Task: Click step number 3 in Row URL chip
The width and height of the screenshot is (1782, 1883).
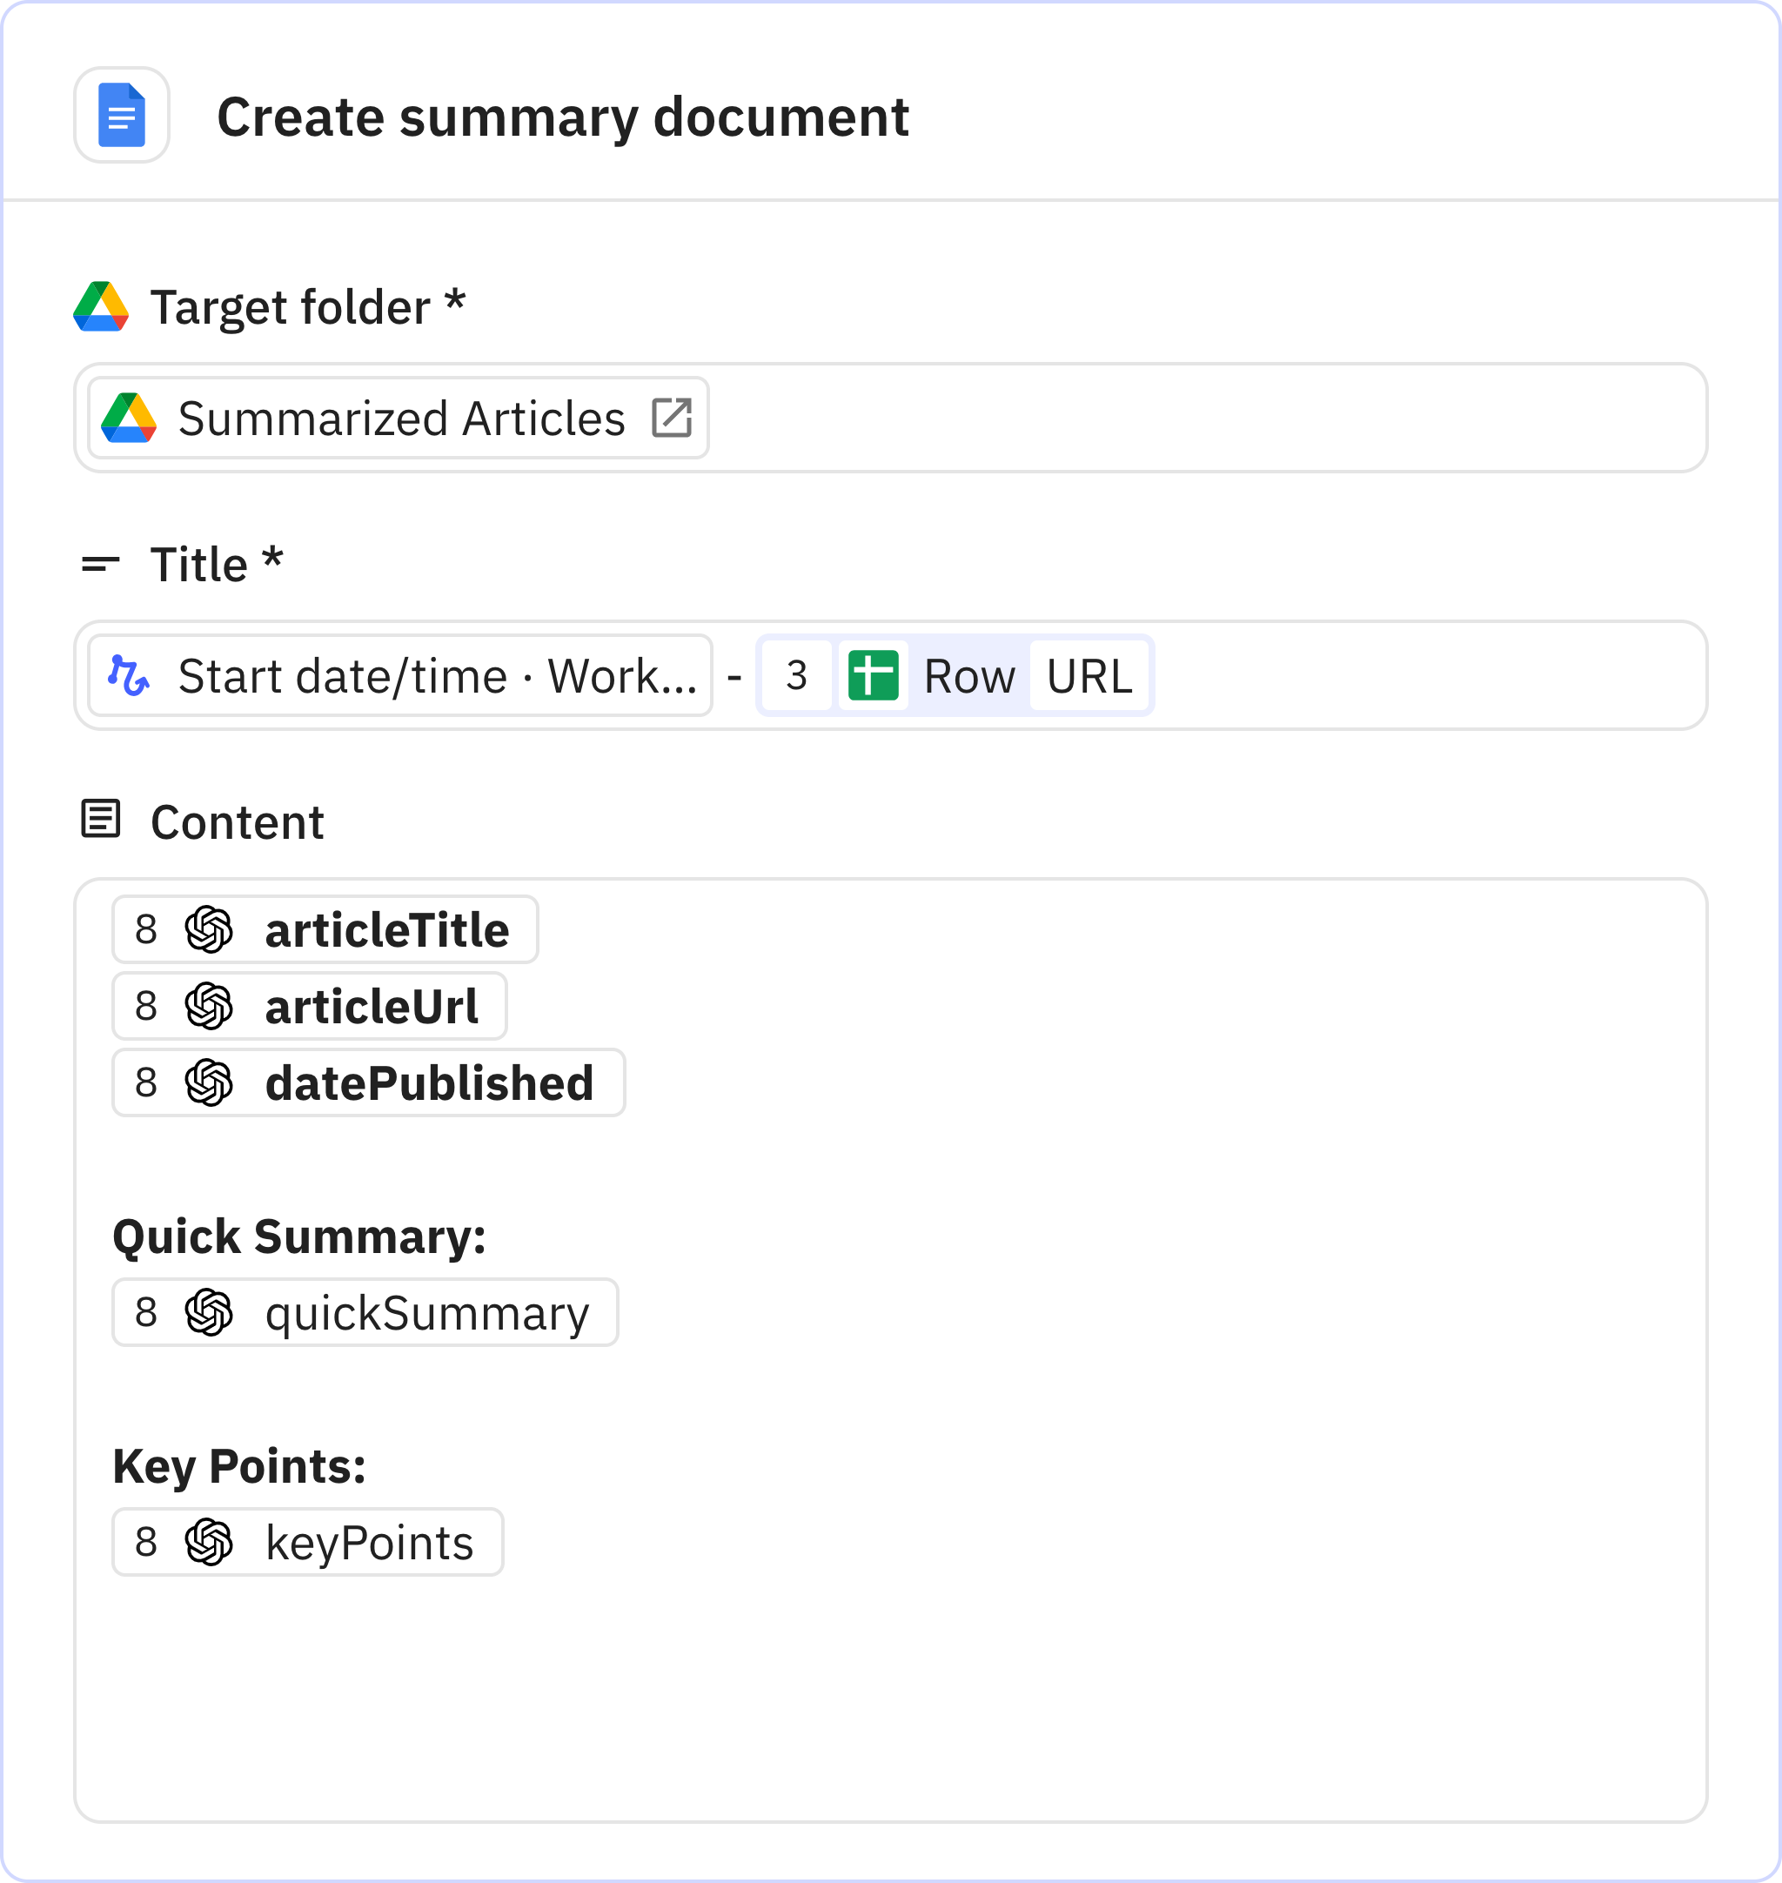Action: [797, 675]
